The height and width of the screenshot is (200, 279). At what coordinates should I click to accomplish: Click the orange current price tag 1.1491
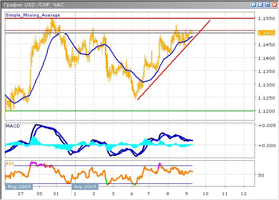[x=266, y=33]
